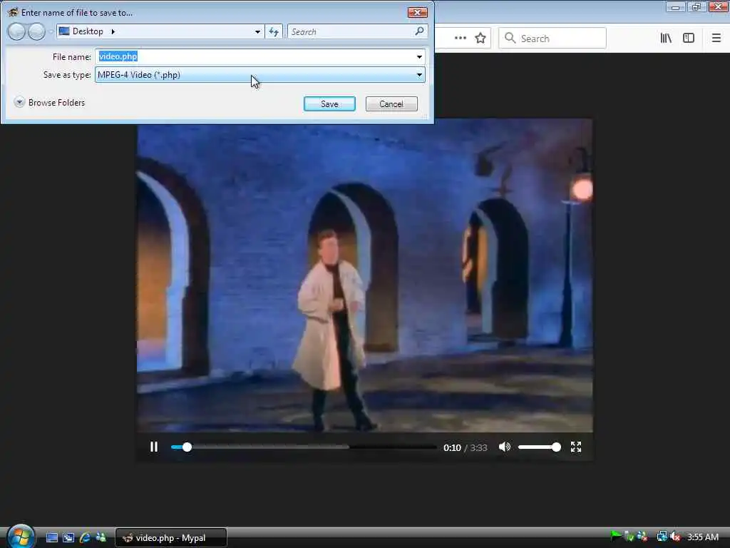Open the Save as type dropdown
Viewport: 730px width, 548px height.
[259, 74]
